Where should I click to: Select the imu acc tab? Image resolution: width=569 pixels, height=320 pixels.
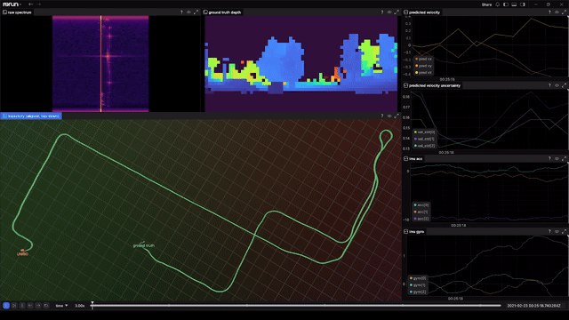coord(413,159)
